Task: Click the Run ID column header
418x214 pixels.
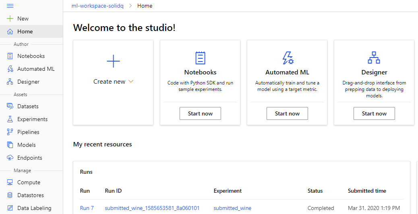Action: pyautogui.click(x=113, y=191)
